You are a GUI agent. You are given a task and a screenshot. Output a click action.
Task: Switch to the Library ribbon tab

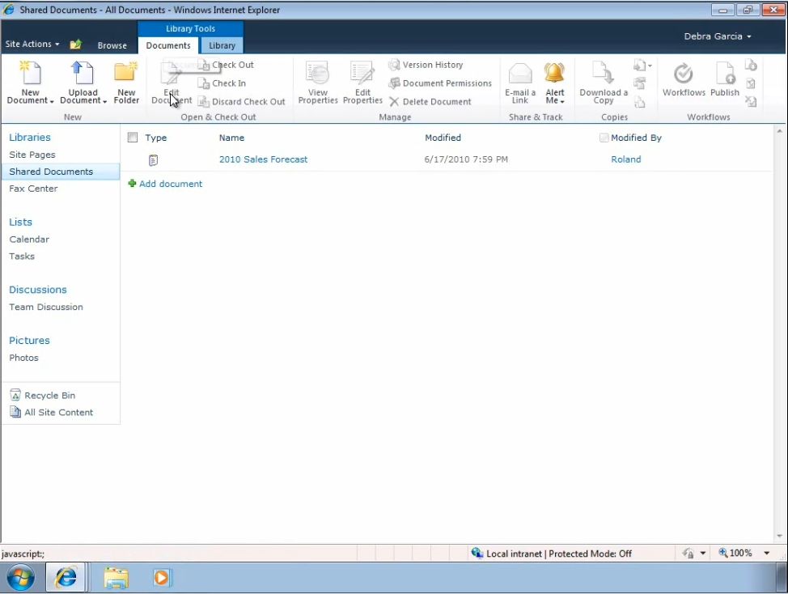(x=222, y=45)
